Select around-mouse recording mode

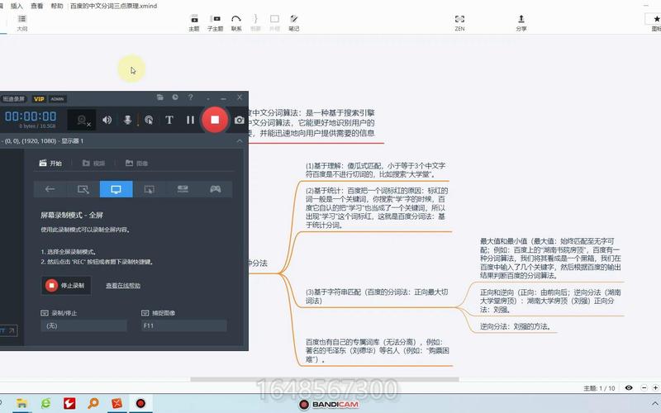(150, 189)
